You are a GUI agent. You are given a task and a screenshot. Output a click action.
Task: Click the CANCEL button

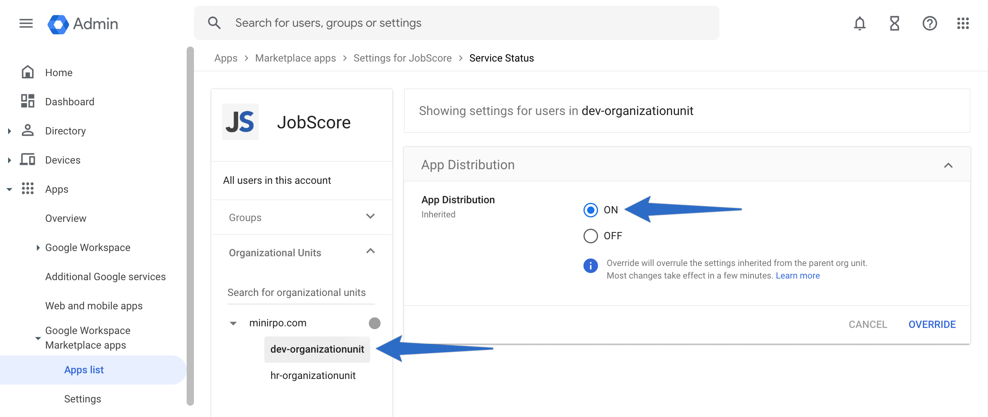tap(868, 324)
